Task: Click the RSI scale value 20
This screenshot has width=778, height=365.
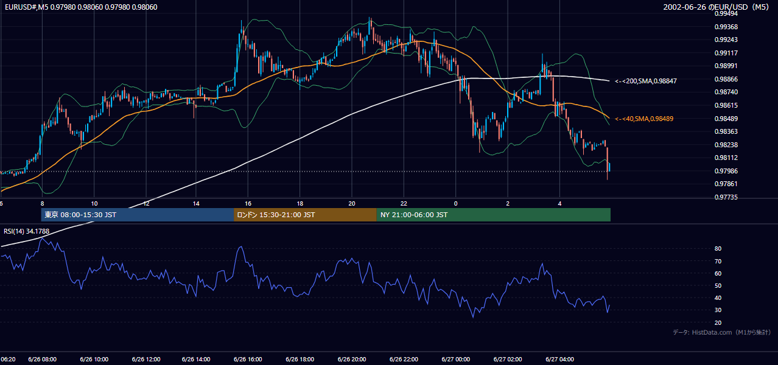Action: [718, 322]
